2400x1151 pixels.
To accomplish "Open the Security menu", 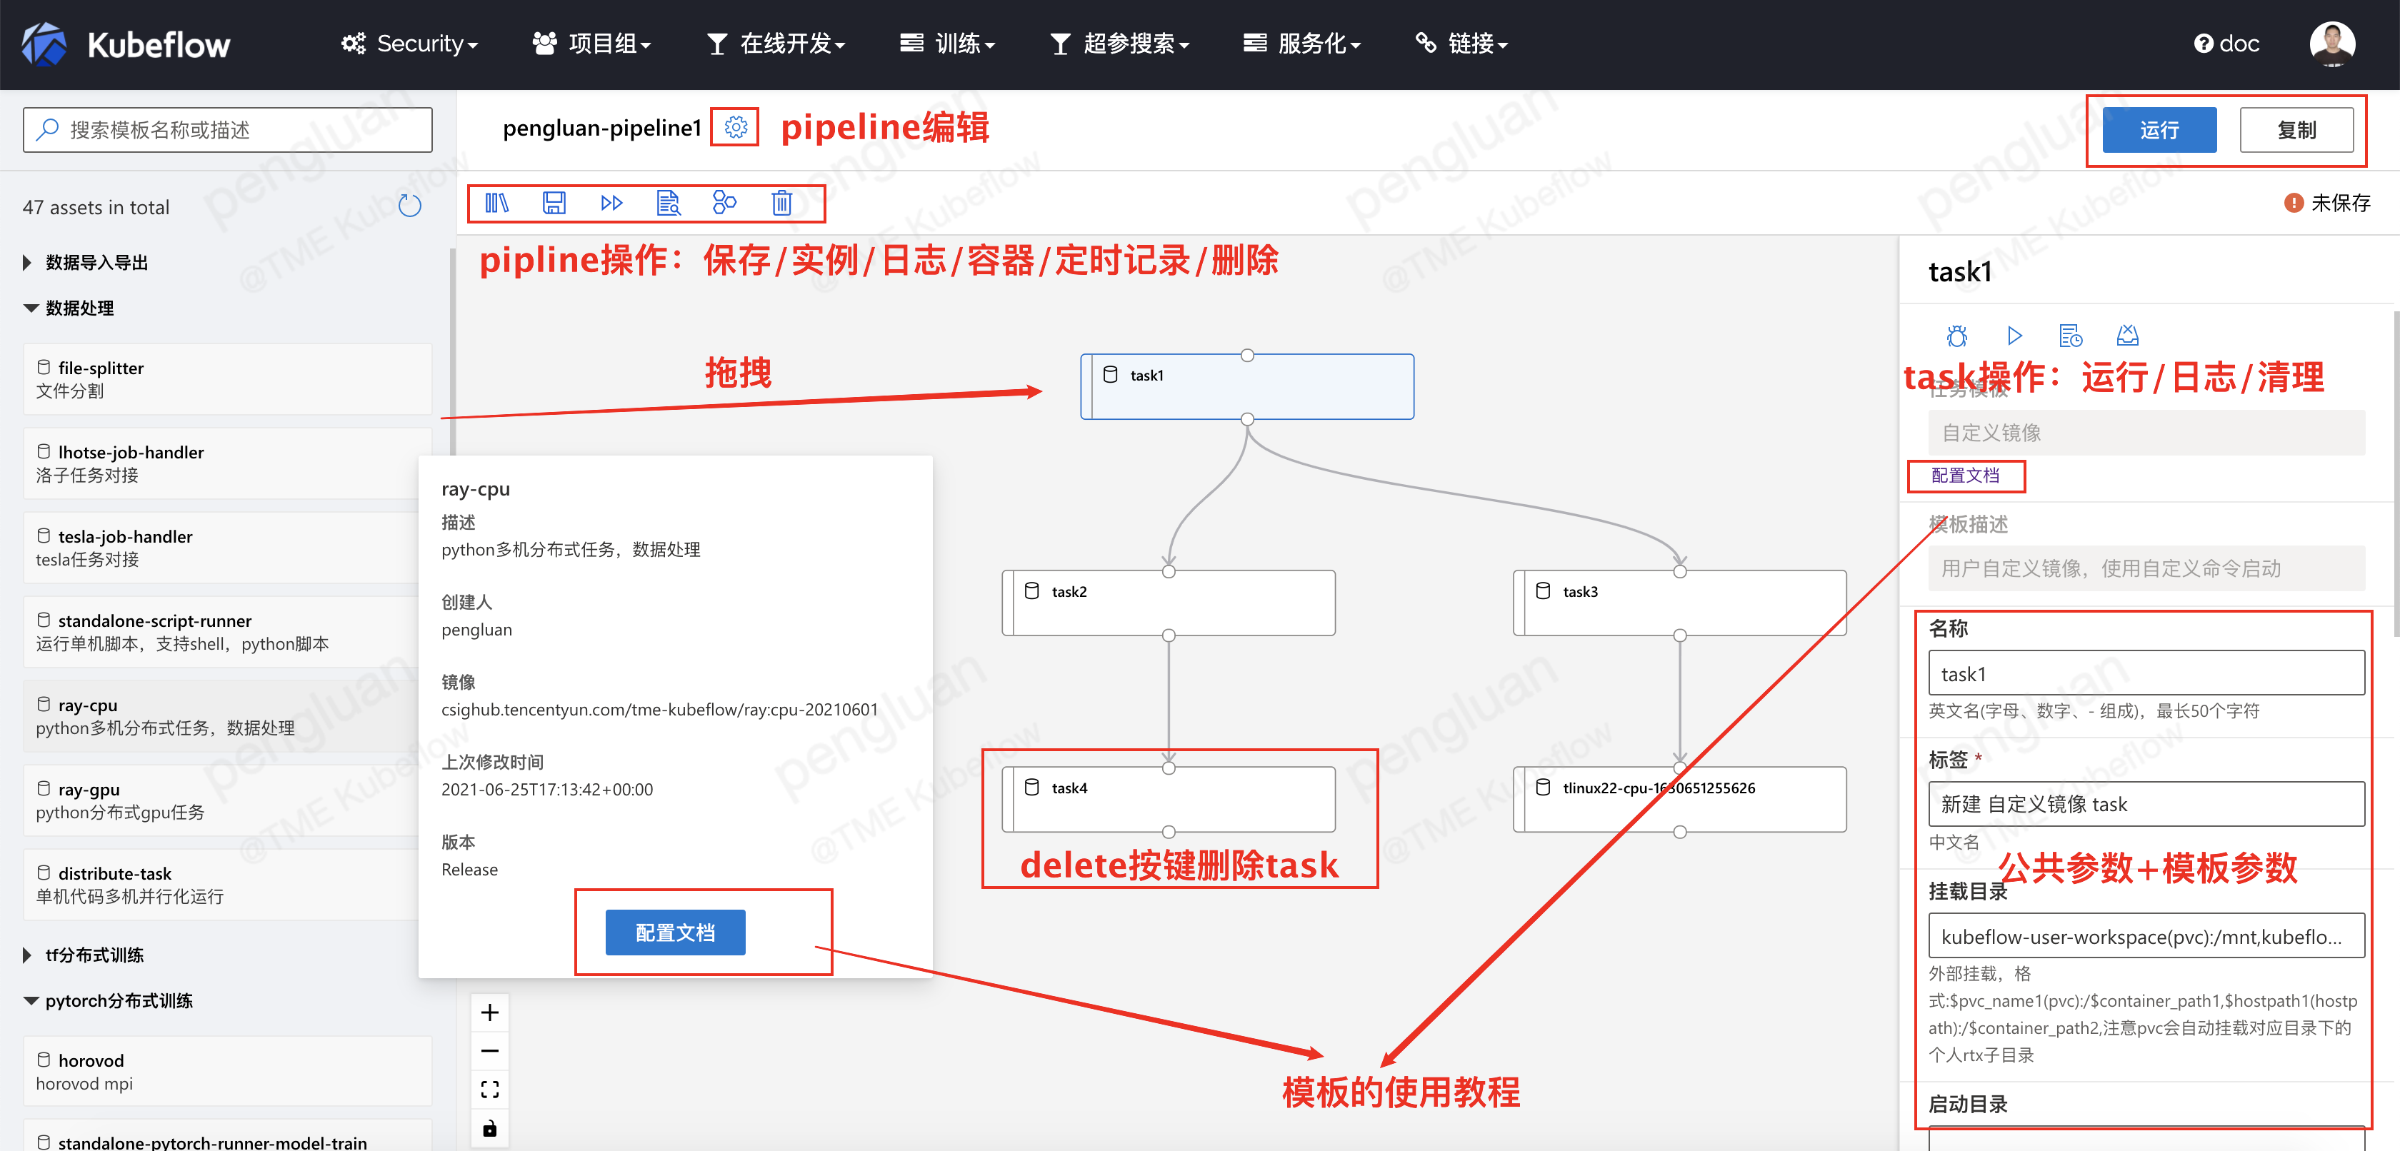I will click(x=410, y=44).
